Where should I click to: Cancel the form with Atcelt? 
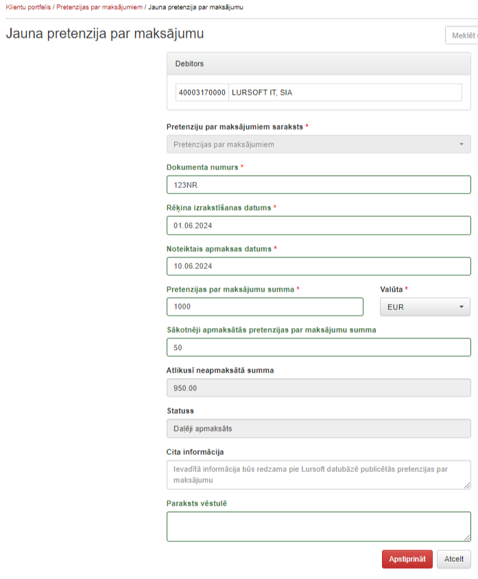pyautogui.click(x=454, y=559)
